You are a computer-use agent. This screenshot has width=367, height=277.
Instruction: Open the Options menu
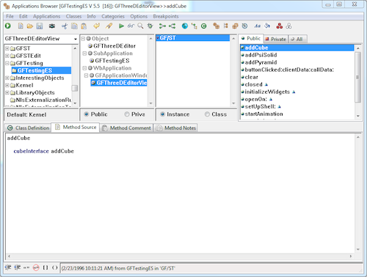click(x=139, y=16)
